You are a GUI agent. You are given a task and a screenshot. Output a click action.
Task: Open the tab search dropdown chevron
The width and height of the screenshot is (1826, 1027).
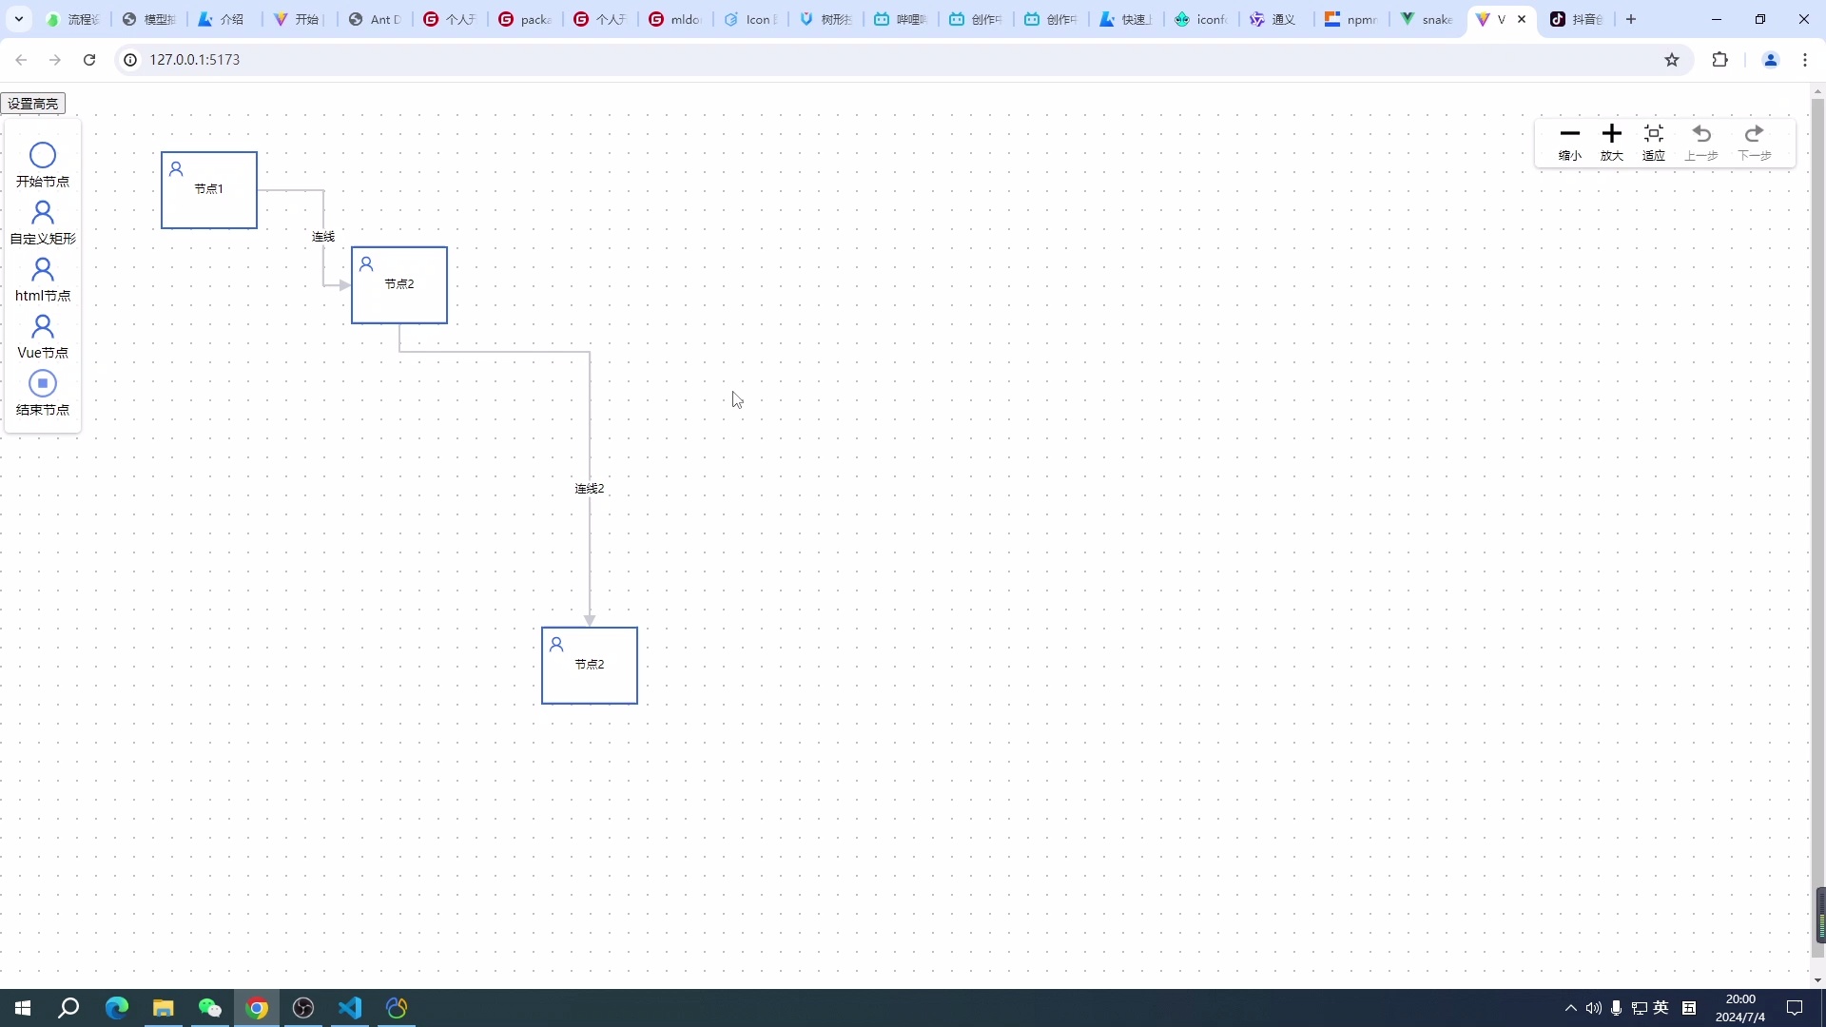(x=18, y=18)
